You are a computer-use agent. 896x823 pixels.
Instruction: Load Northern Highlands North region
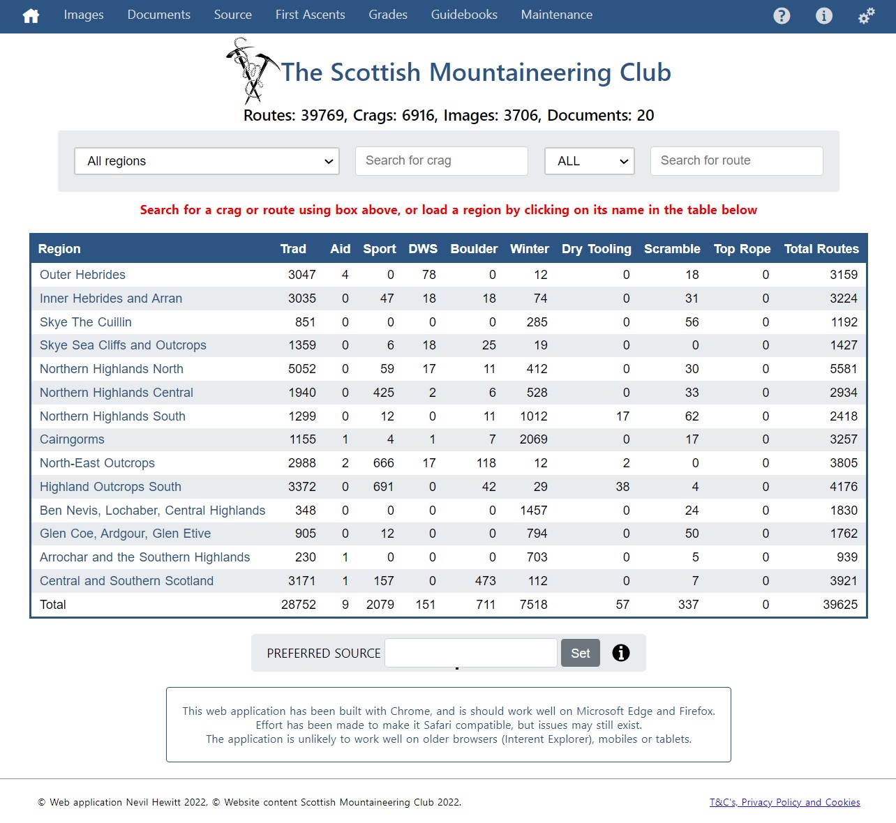112,369
